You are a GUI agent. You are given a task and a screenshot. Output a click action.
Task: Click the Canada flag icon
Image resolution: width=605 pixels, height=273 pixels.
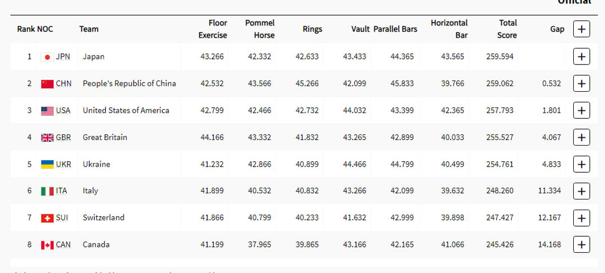point(47,245)
